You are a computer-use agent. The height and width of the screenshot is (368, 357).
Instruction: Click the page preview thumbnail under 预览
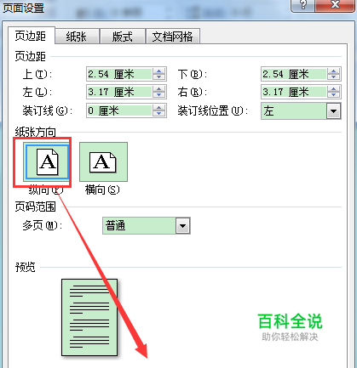point(89,317)
